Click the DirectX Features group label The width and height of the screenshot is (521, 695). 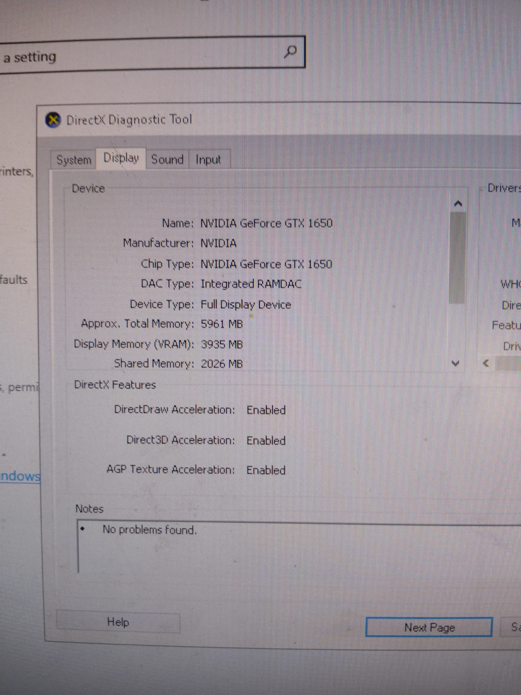tap(115, 385)
